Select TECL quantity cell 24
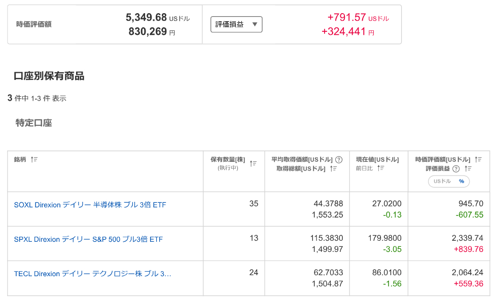496x304 pixels. 254,273
